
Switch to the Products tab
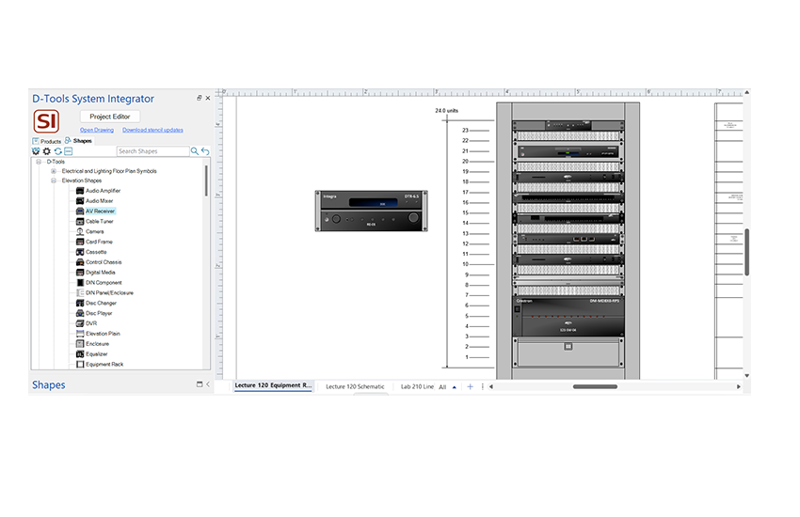click(46, 141)
